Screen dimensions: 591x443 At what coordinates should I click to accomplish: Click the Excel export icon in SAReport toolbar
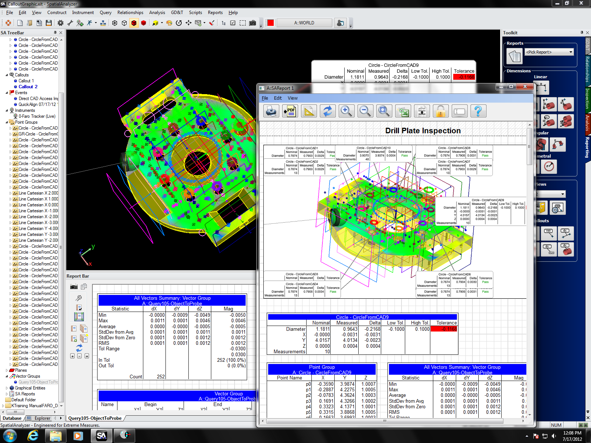pos(403,111)
